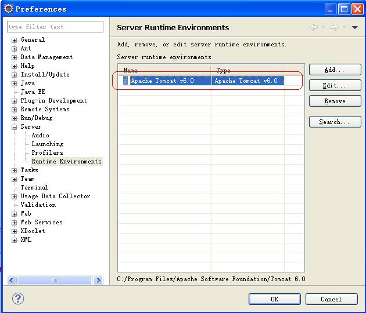Image resolution: width=366 pixels, height=313 pixels.
Task: Maximize the Preferences window
Action: point(344,9)
